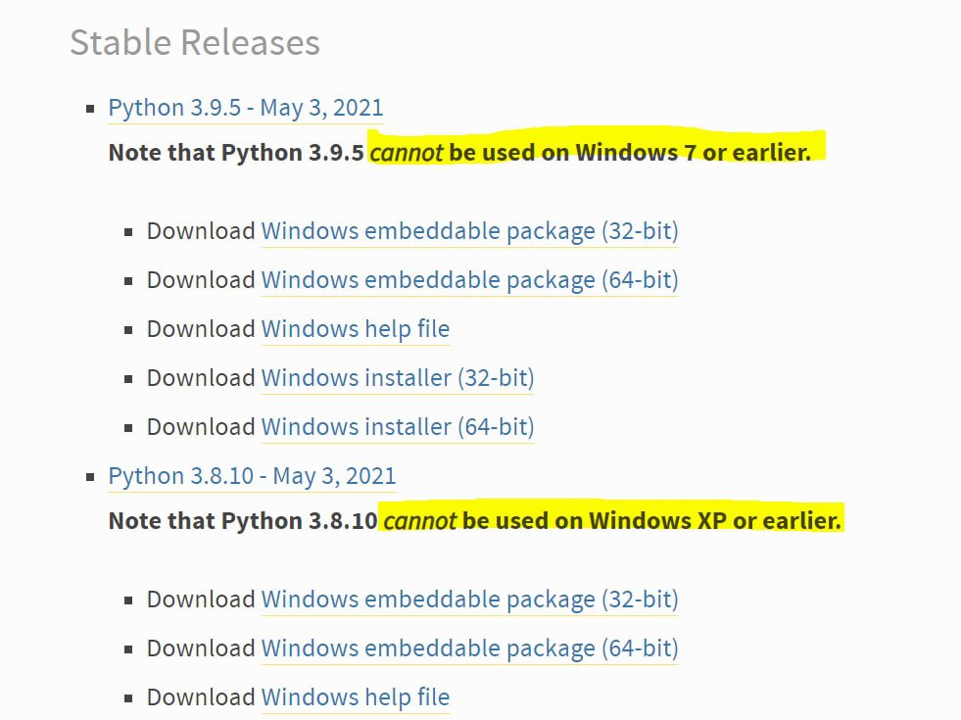Click bullet beside 3.9.5 Windows installer (32-bit)
This screenshot has width=961, height=720.
click(x=128, y=379)
